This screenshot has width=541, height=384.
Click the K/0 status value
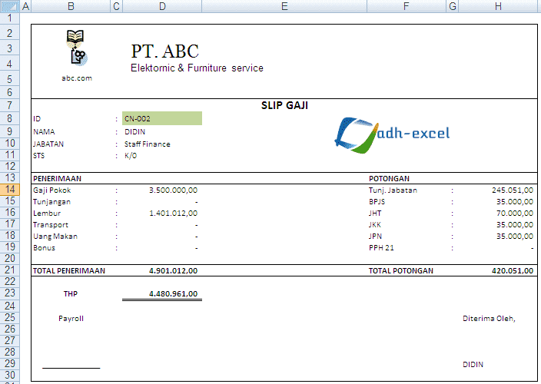(x=131, y=156)
